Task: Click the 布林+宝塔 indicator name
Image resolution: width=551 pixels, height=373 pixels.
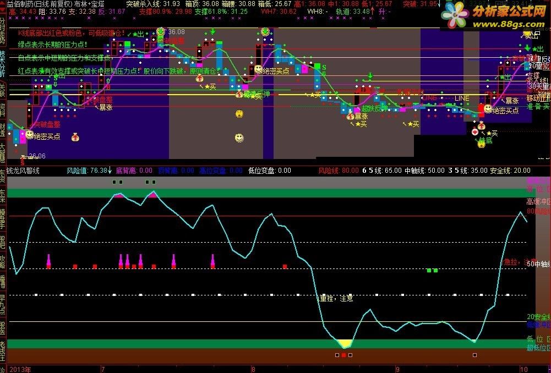Action: click(89, 4)
